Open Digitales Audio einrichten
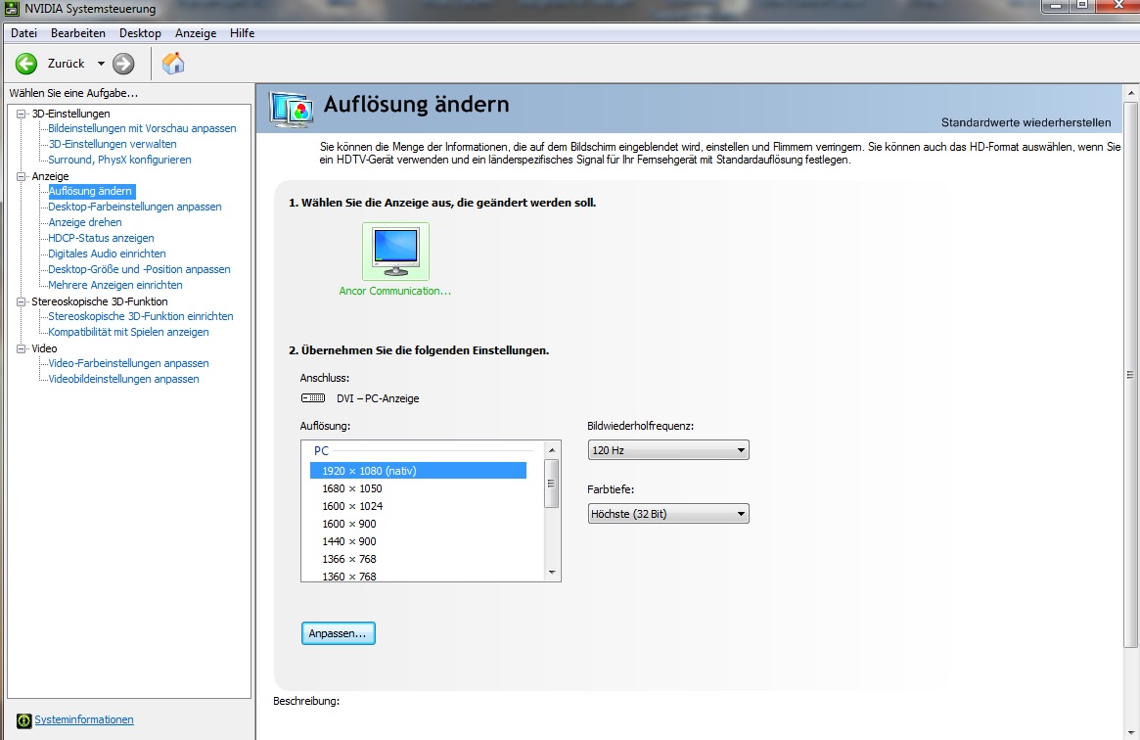This screenshot has width=1140, height=740. click(x=107, y=254)
